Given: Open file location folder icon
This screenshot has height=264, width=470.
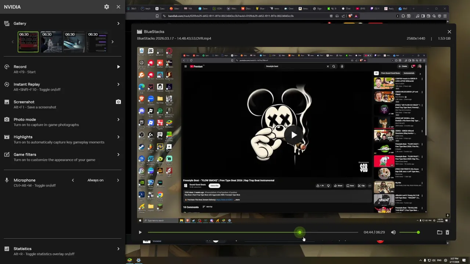Looking at the screenshot, I should pos(440,232).
